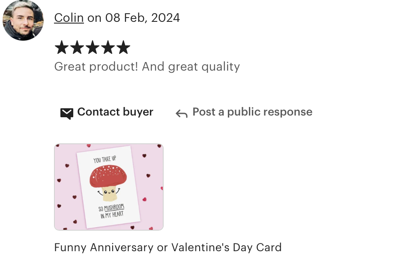Open Colin's round profile avatar
This screenshot has height=273, width=407.
click(x=23, y=20)
